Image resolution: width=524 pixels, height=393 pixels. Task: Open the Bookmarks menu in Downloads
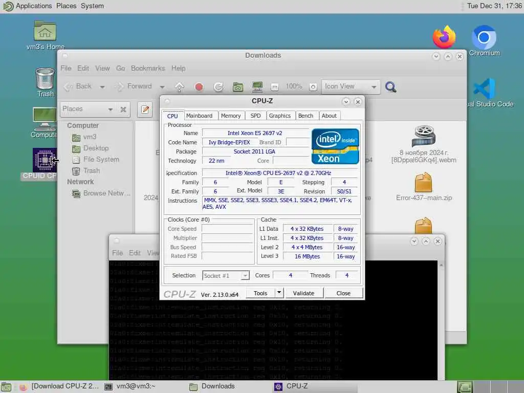click(x=148, y=68)
